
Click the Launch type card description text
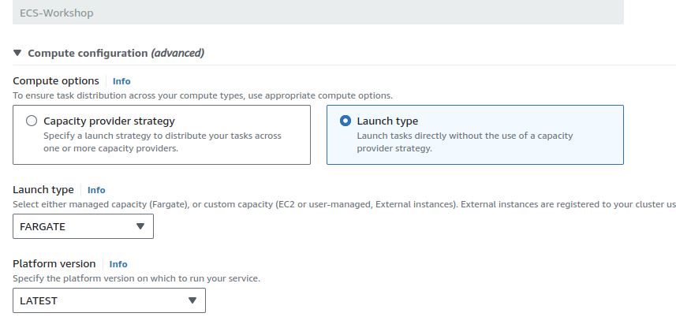coord(465,142)
